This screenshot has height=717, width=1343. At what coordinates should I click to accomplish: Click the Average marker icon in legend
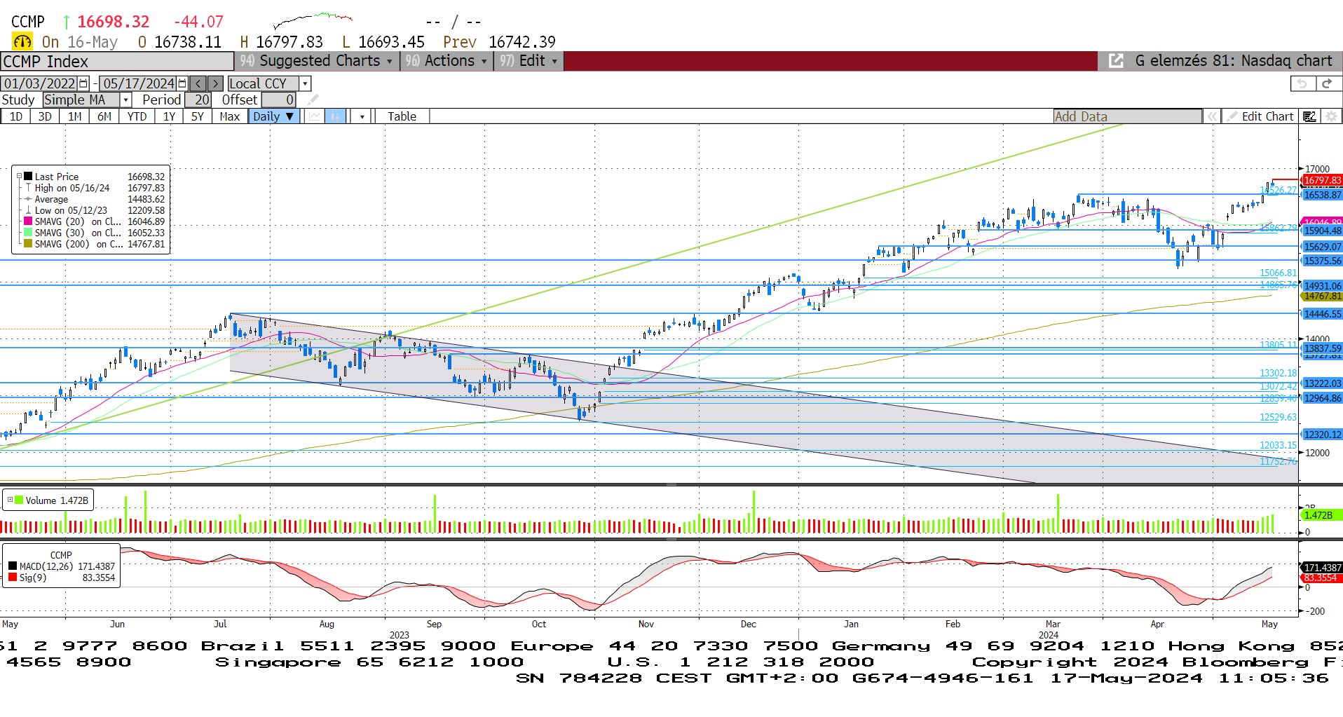[x=28, y=199]
